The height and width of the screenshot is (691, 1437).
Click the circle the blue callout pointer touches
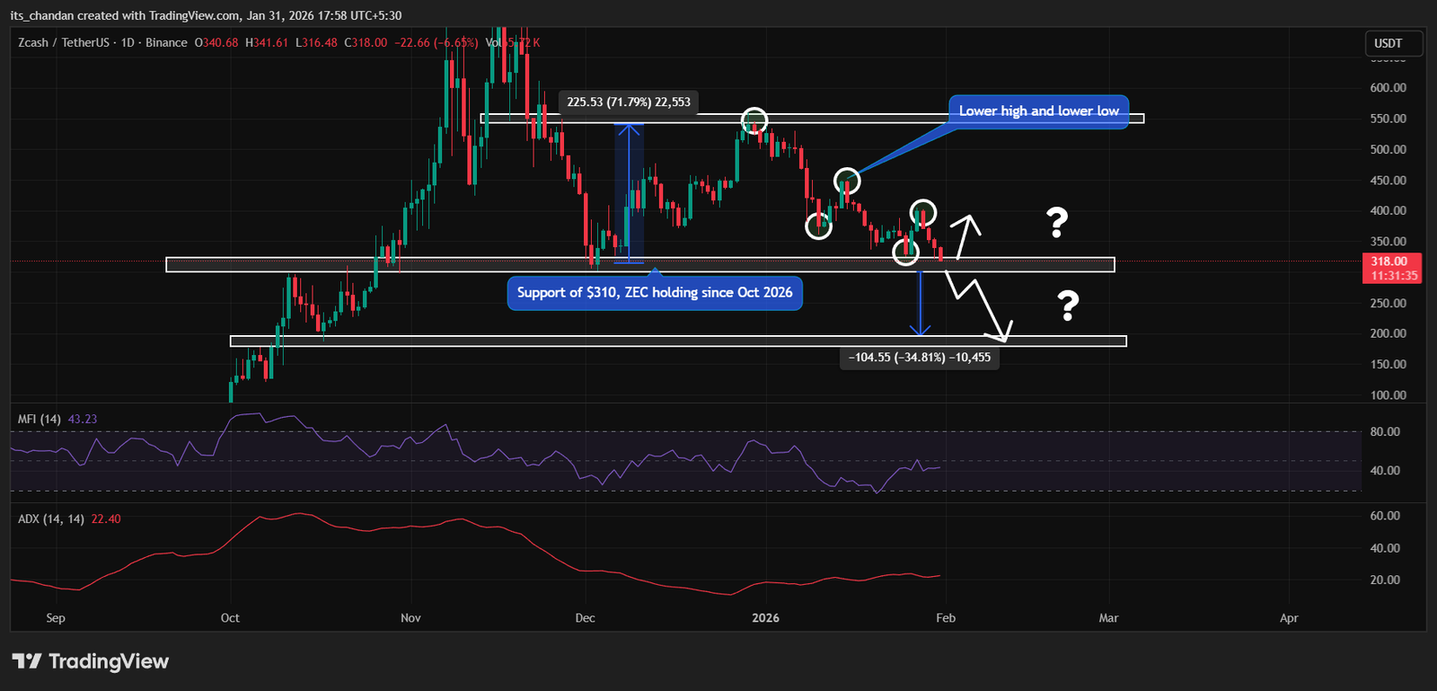click(x=847, y=182)
